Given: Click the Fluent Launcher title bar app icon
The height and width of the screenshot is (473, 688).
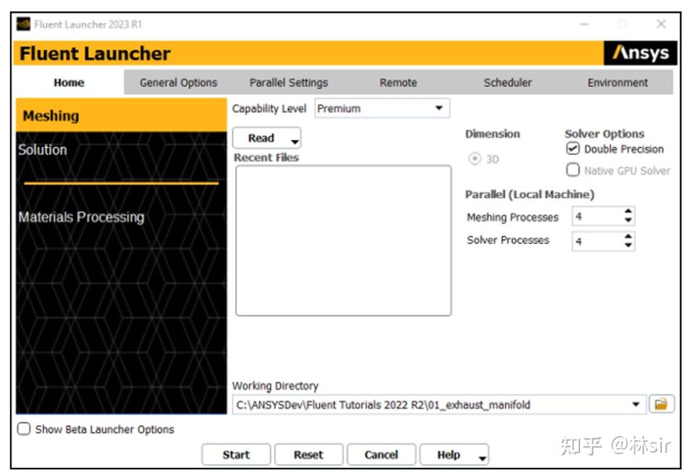Looking at the screenshot, I should click(23, 24).
